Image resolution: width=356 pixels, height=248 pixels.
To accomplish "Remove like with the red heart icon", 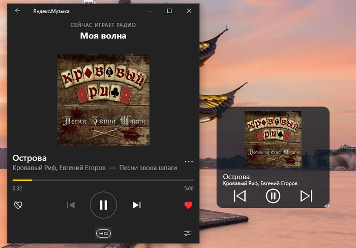I will coord(188,205).
